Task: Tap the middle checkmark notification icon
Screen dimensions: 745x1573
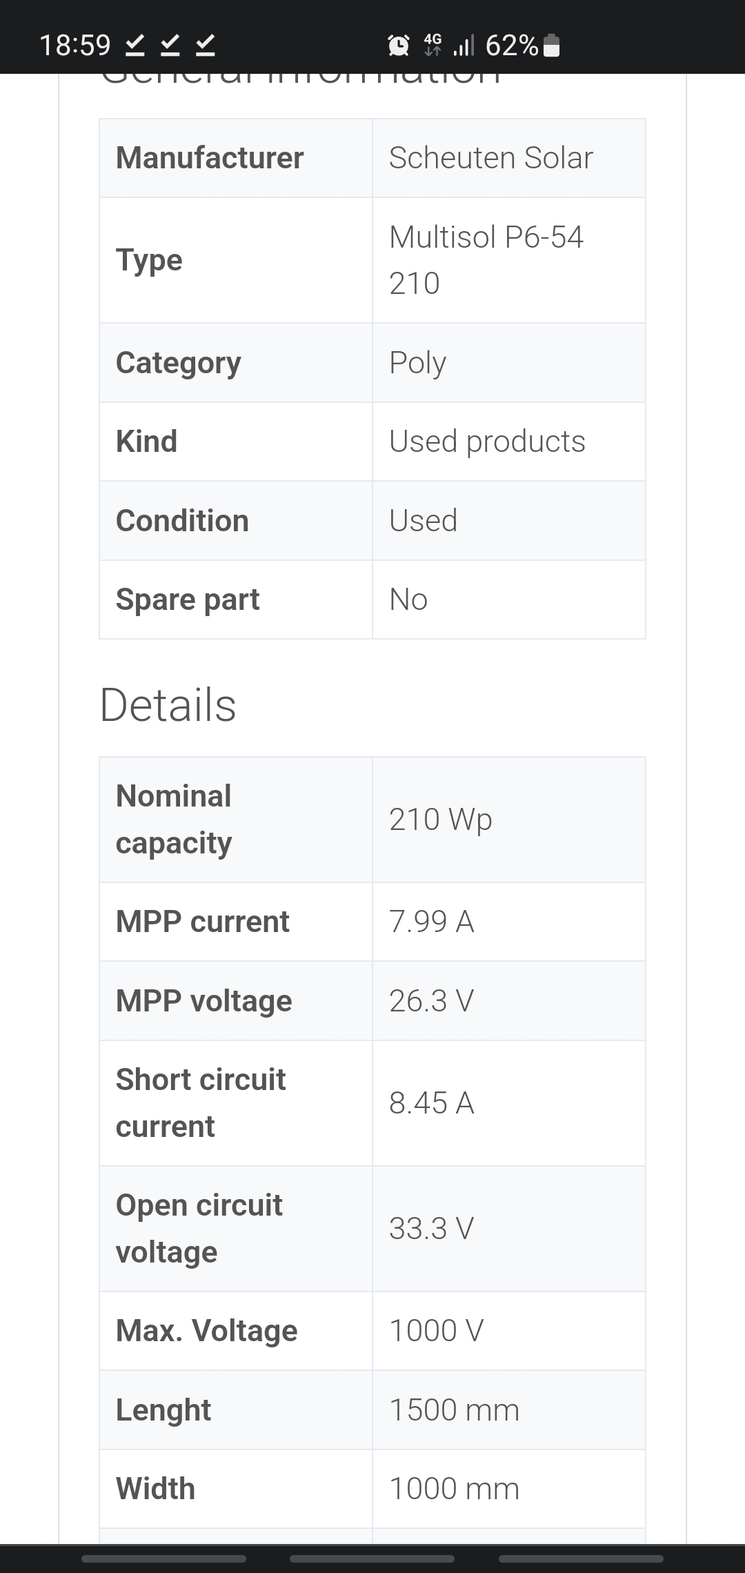Action: click(170, 46)
